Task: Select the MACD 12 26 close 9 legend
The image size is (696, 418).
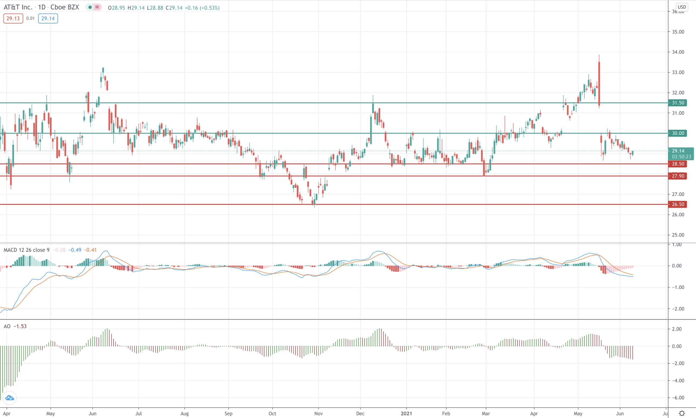Action: (26, 250)
